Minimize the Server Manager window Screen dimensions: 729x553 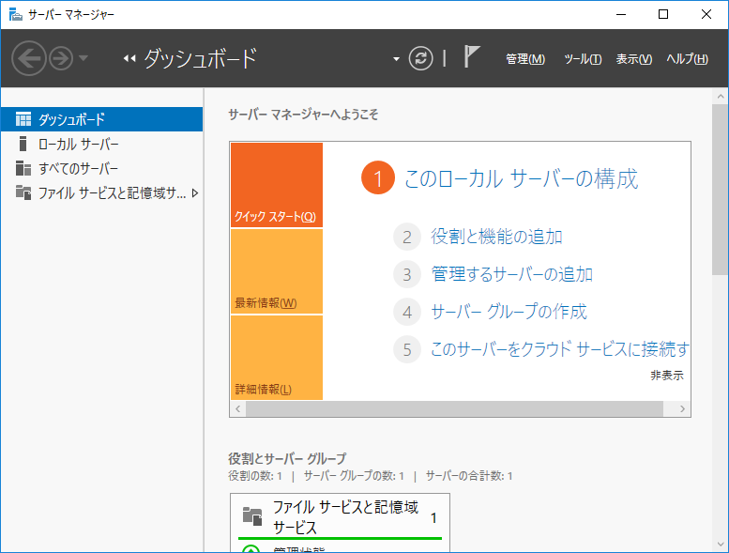(x=621, y=14)
